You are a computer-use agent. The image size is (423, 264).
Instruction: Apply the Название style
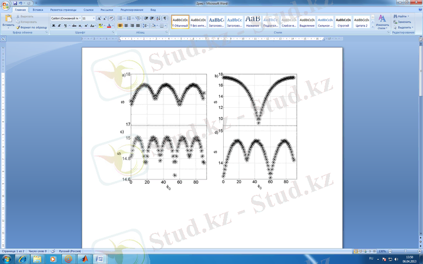coord(253,22)
